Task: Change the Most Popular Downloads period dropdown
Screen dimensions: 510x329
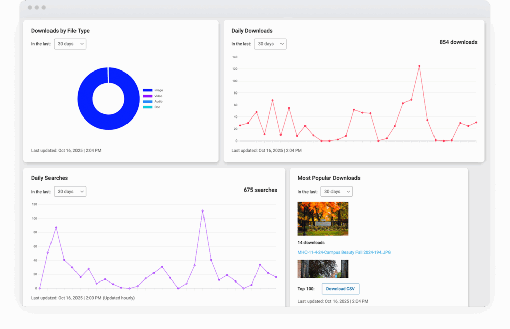Action: pos(337,192)
